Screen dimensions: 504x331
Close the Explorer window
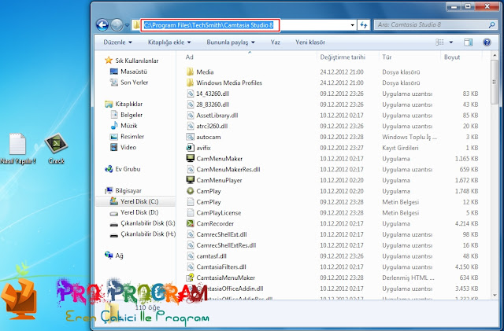[x=487, y=6]
